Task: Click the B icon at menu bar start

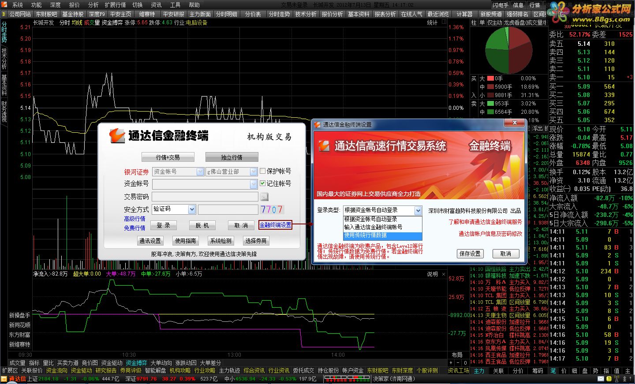Action: coord(4,14)
